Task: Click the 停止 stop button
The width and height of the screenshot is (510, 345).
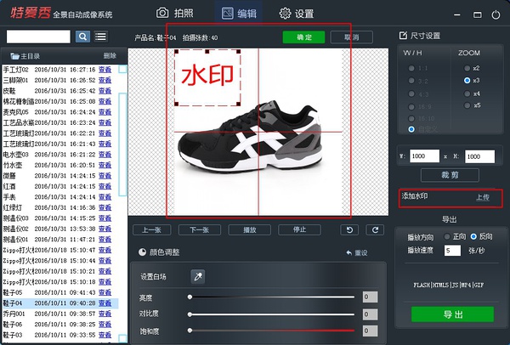Action: pyautogui.click(x=299, y=229)
